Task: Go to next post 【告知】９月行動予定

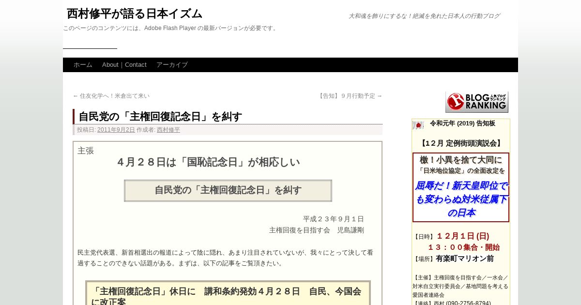Action: (350, 96)
